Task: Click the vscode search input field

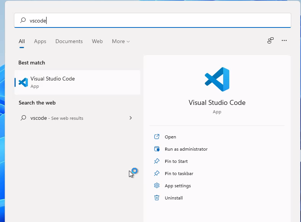Action: (x=153, y=20)
